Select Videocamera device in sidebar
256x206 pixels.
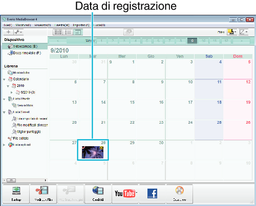click(25, 46)
